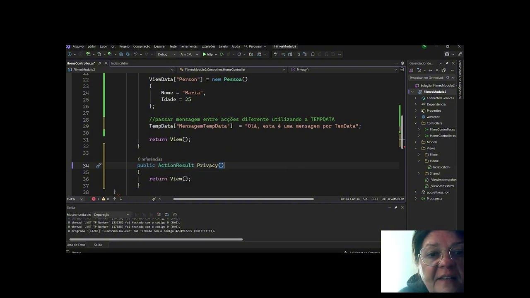Open the FilmesModulo2 project scope dropdown
The image size is (530, 298).
tap(120, 70)
